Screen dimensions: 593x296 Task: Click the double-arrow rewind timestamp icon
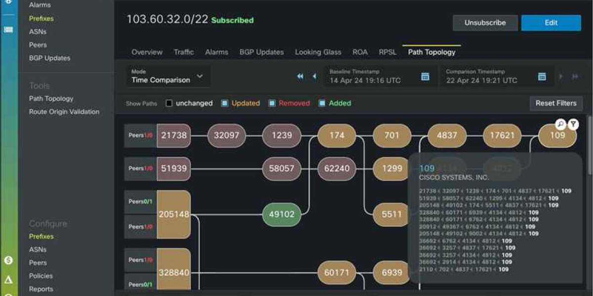pos(300,76)
